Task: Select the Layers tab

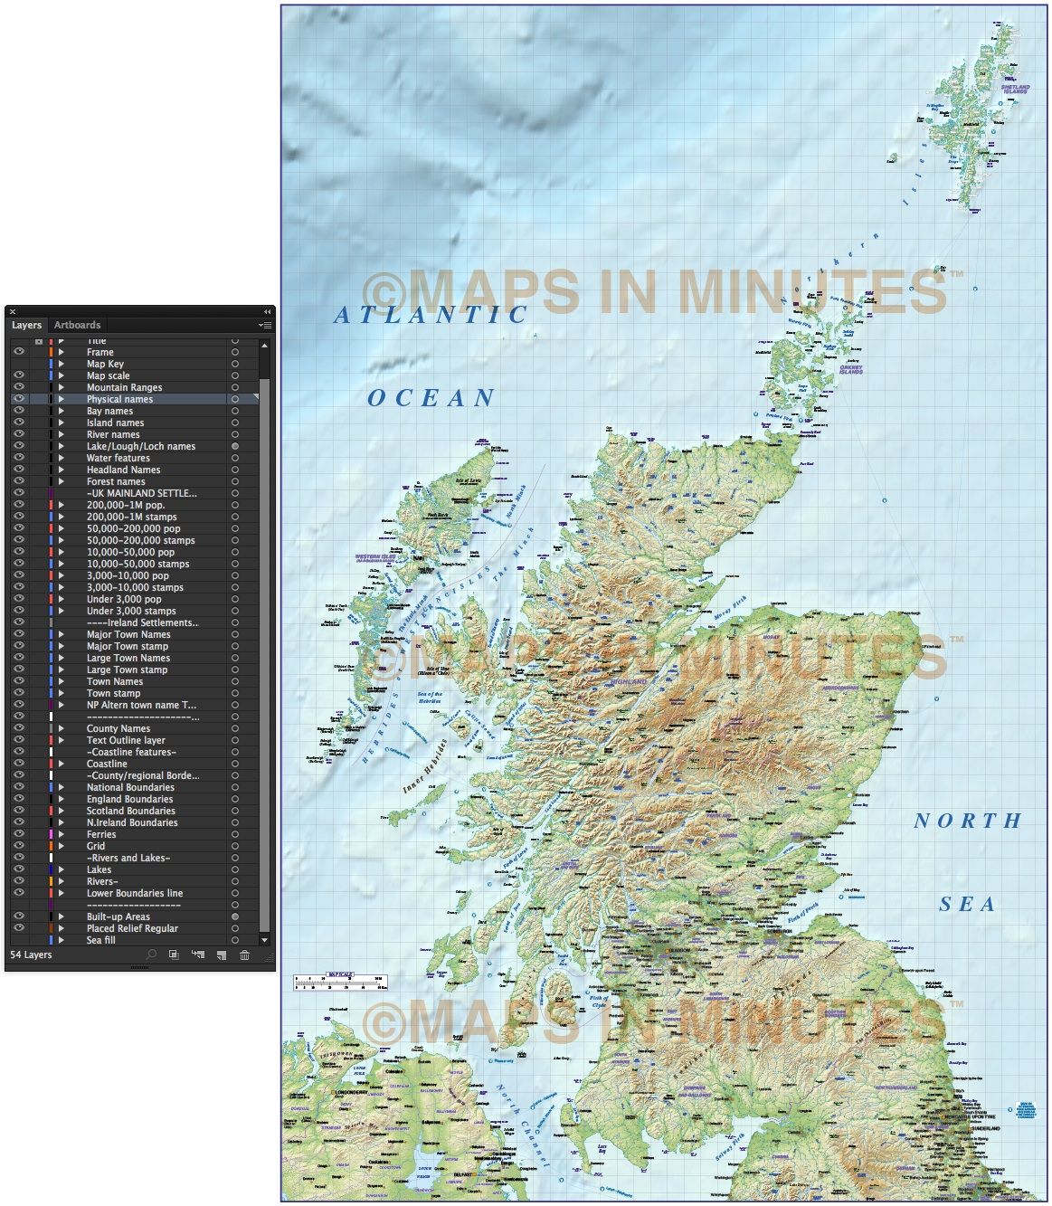Action: coord(27,325)
